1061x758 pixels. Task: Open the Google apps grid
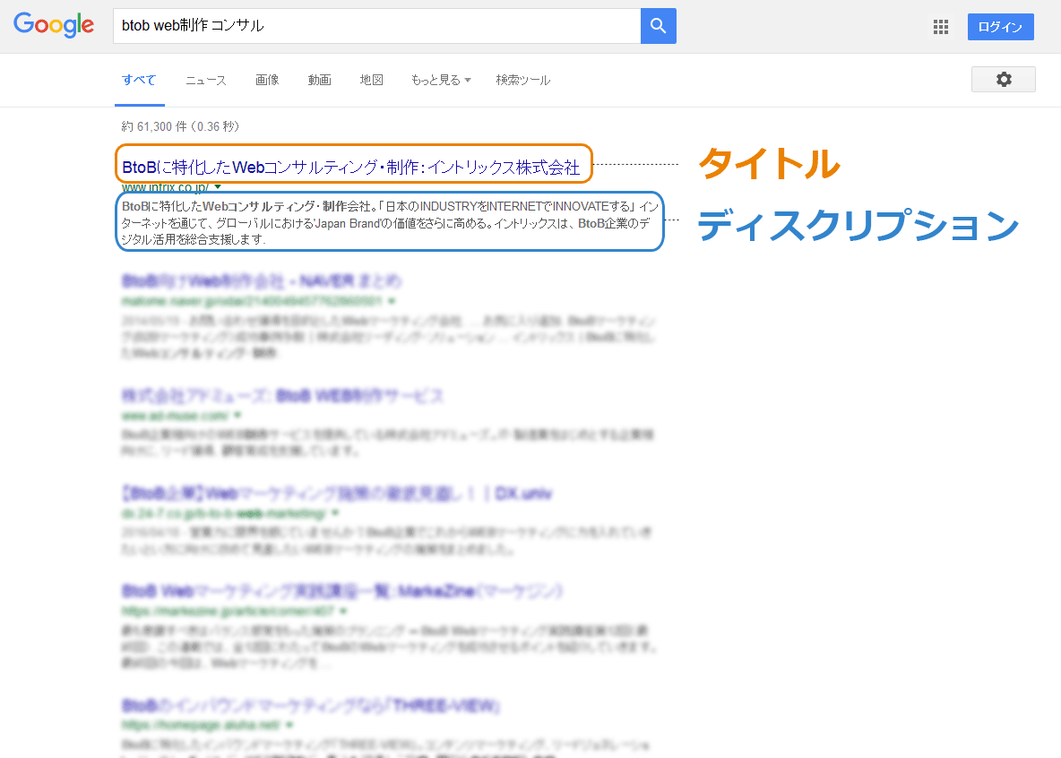pos(941,27)
